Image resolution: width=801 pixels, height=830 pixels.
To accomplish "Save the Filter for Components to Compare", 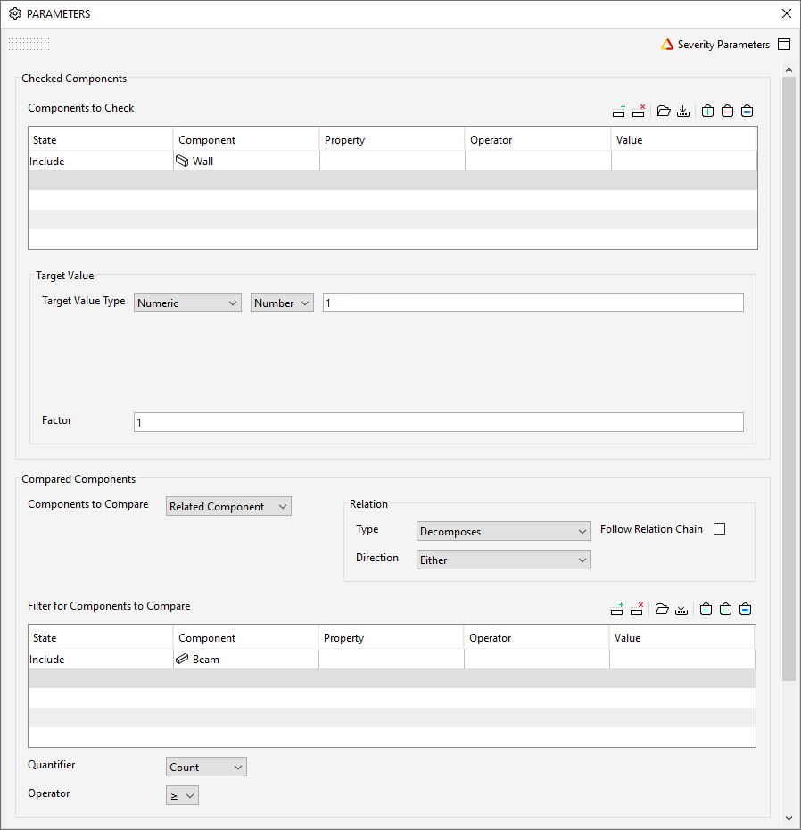I will coord(681,610).
